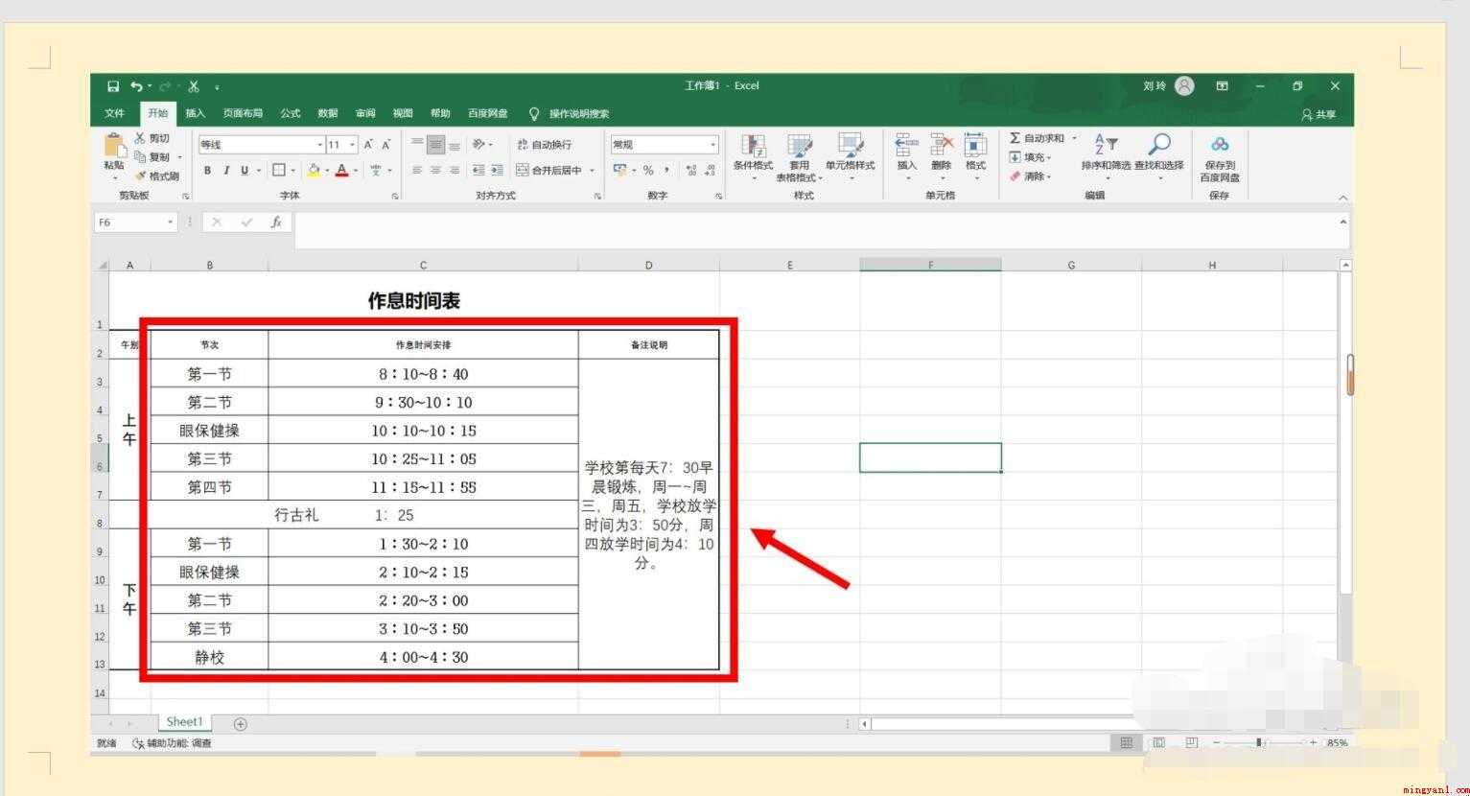Open the File (文件) tab
The height and width of the screenshot is (796, 1470).
point(114,113)
